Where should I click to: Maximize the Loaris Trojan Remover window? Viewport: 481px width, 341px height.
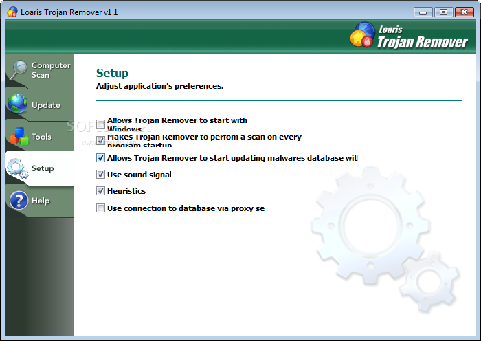[x=443, y=12]
